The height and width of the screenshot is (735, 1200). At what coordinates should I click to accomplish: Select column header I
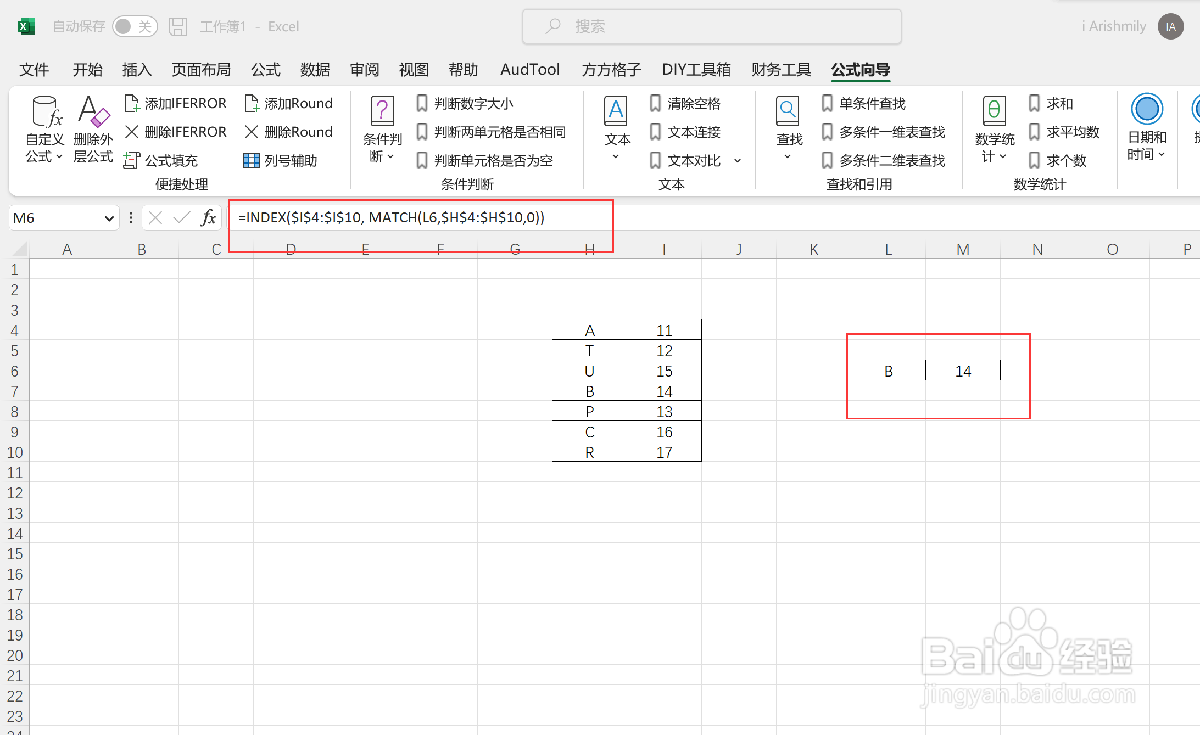coord(664,249)
